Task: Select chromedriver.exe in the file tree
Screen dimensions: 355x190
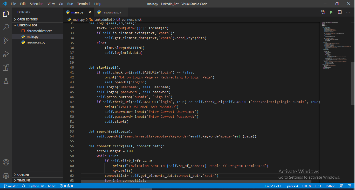Action: [x=38, y=31]
